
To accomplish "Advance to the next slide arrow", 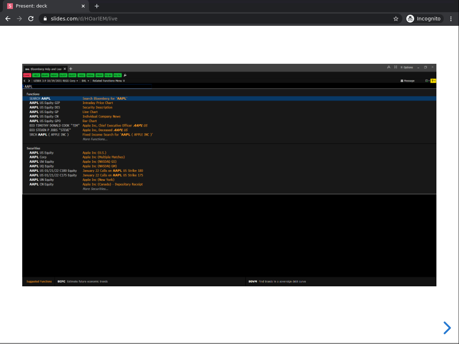I will click(447, 328).
